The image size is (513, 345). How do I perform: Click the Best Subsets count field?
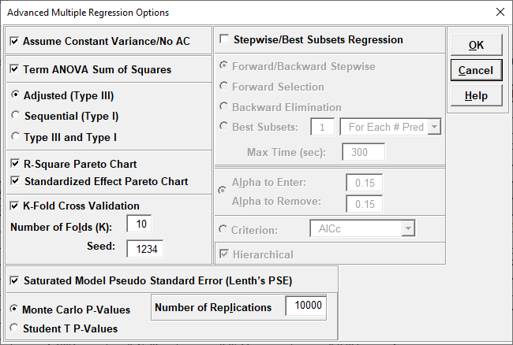pos(323,127)
